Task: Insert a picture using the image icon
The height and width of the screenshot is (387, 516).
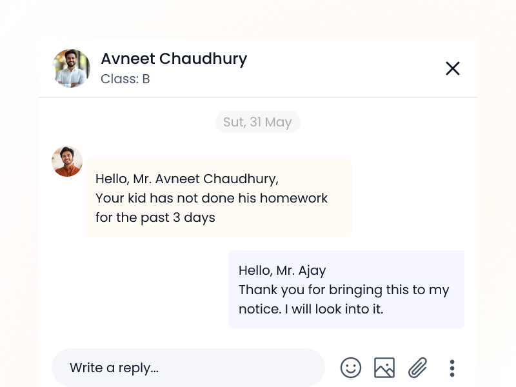Action: point(384,368)
